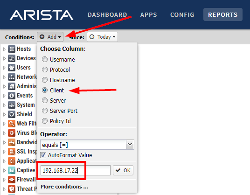The height and width of the screenshot is (195, 250).
Task: Click the Firewall app icon
Action: pyautogui.click(x=12, y=180)
